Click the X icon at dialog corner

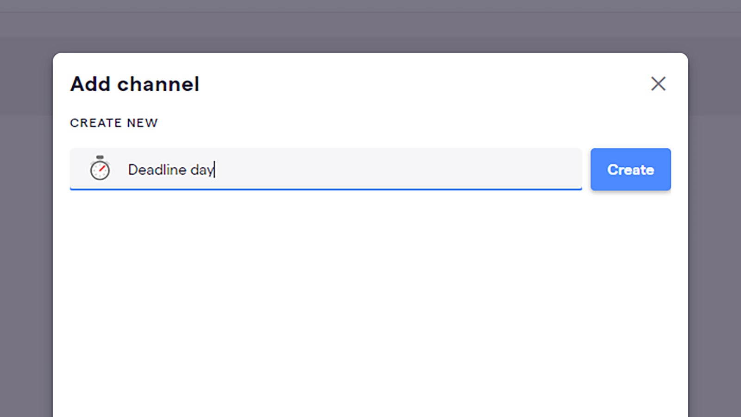(658, 84)
